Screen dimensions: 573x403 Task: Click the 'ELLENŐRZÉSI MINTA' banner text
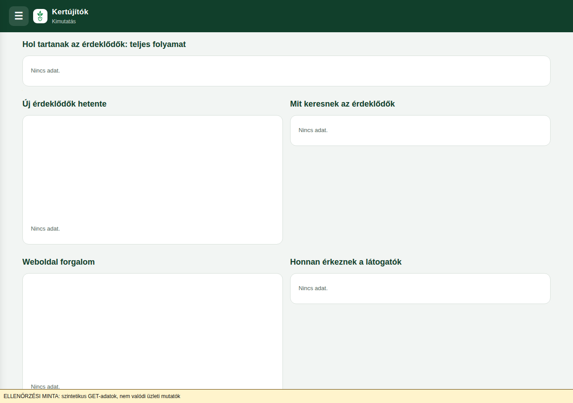92,396
